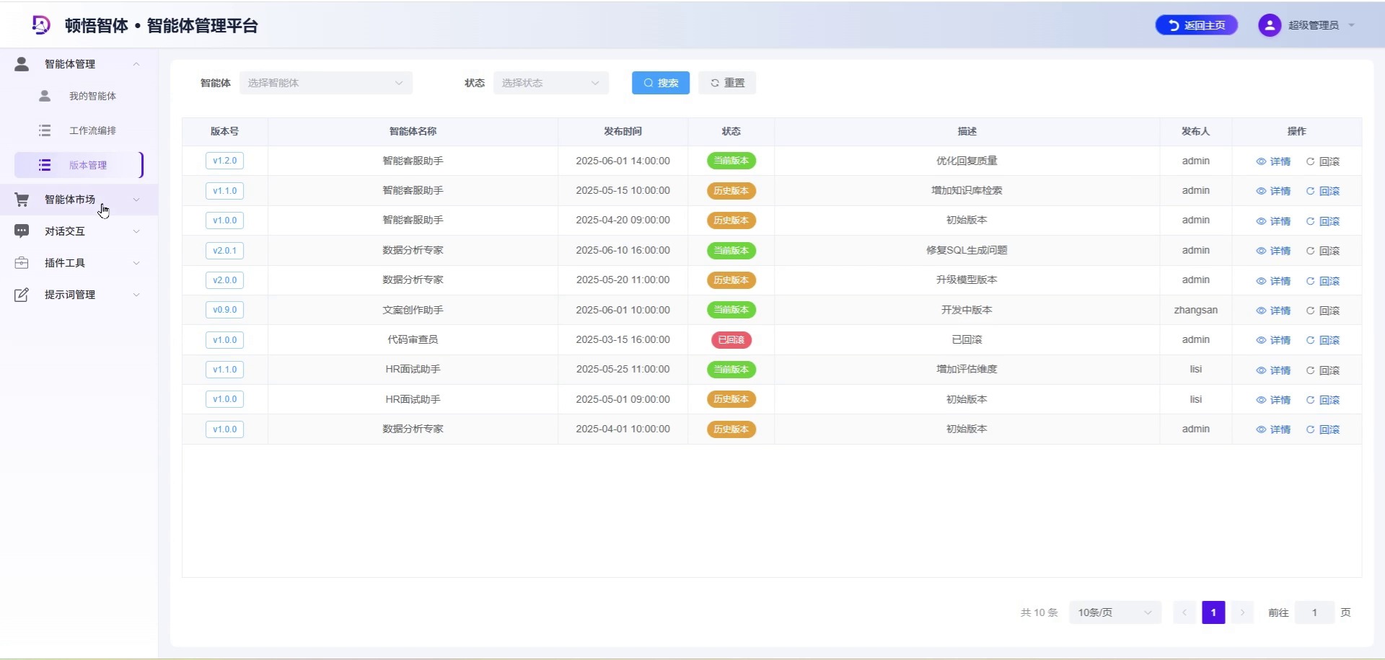Click 当前版本 badge for 文案创作助手
Viewport: 1385px width, 660px height.
(731, 310)
